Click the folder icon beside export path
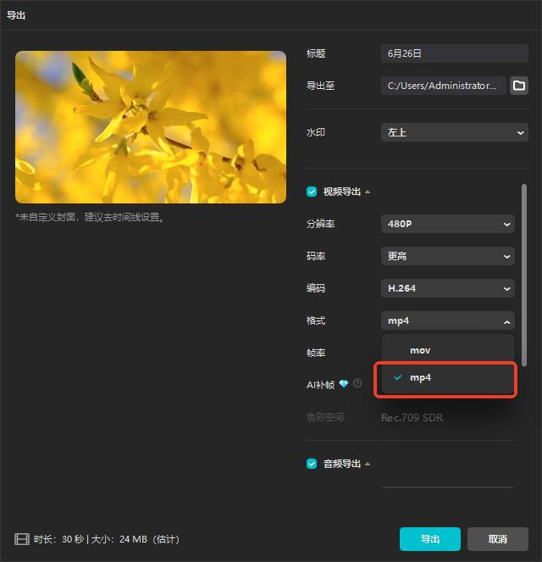542x562 pixels. coord(518,86)
